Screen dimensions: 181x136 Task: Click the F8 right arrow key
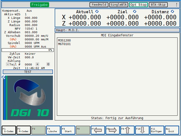coord(113,130)
